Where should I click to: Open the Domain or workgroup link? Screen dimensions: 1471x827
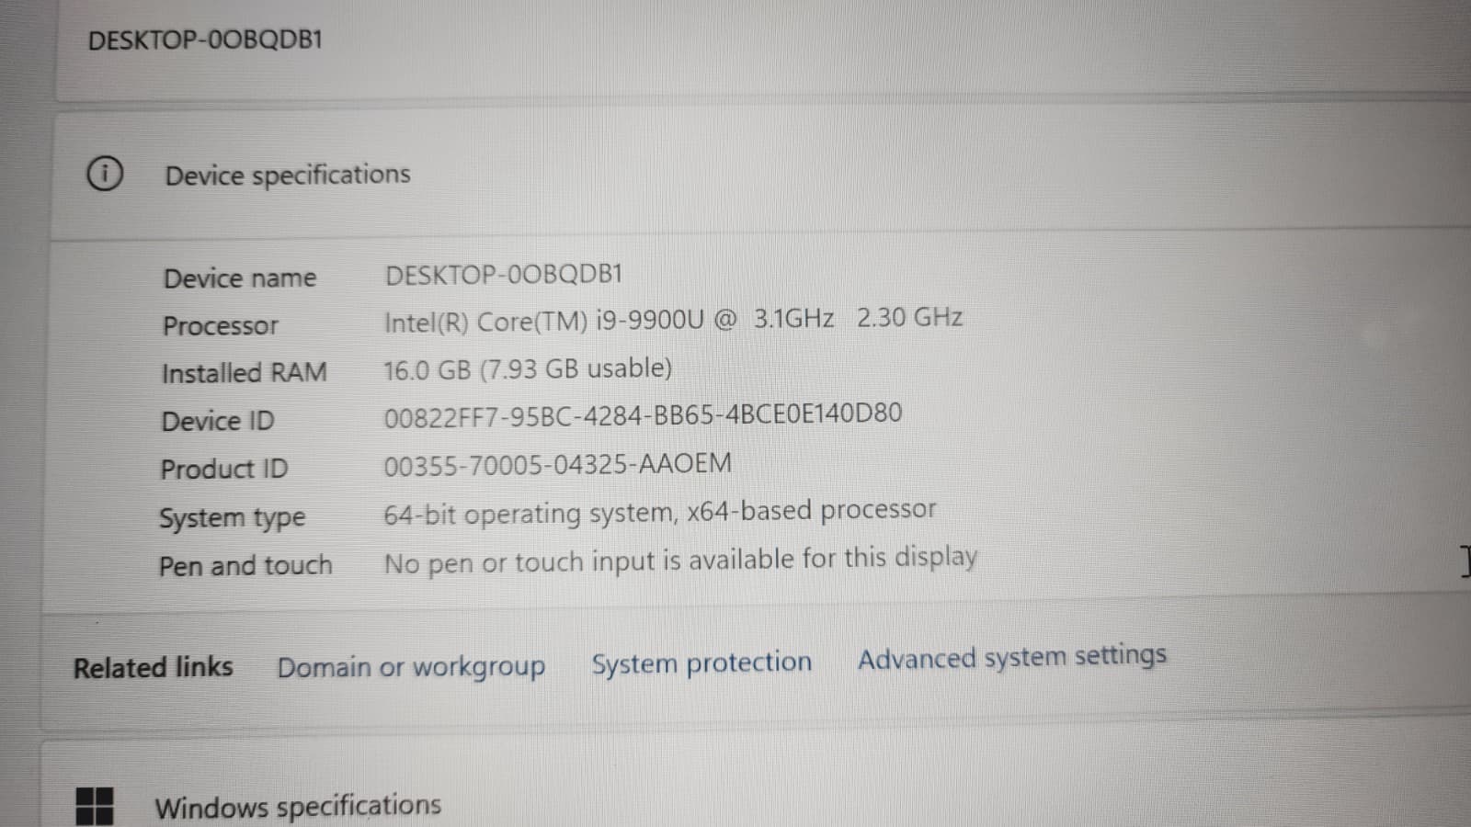tap(411, 667)
